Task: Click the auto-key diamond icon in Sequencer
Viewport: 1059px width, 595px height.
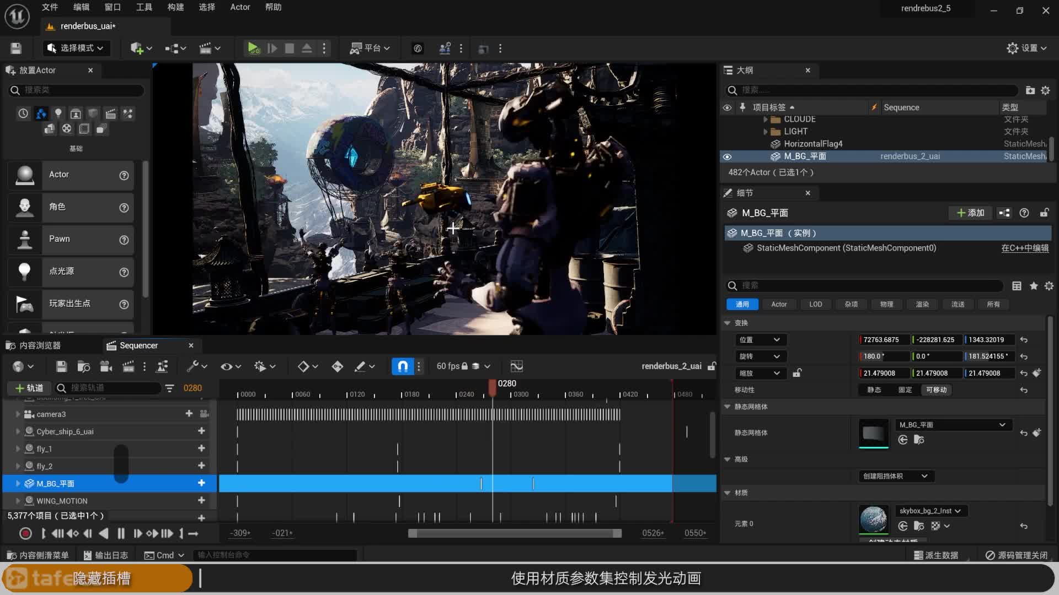Action: (338, 366)
